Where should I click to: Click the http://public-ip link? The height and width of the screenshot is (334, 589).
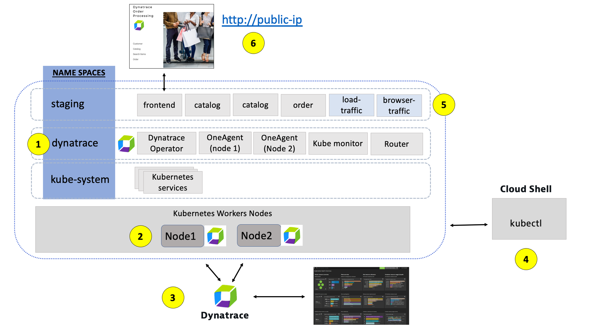(262, 20)
